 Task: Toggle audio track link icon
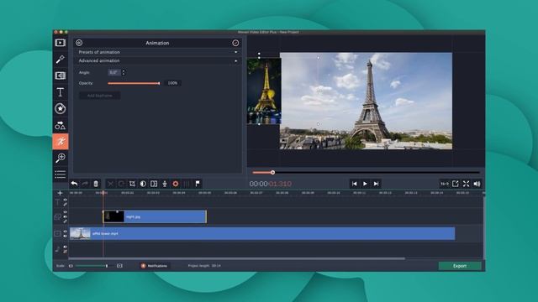point(66,252)
